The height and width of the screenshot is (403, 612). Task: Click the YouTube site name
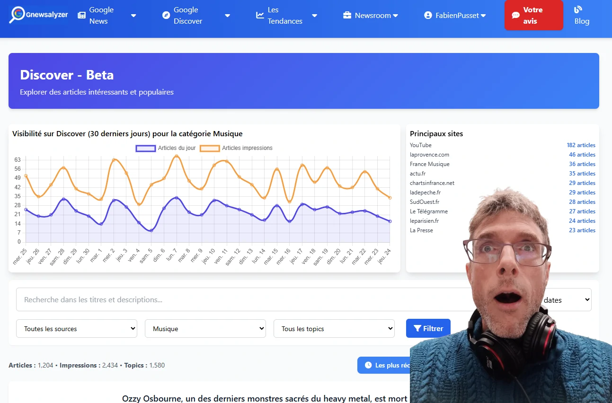(x=421, y=145)
